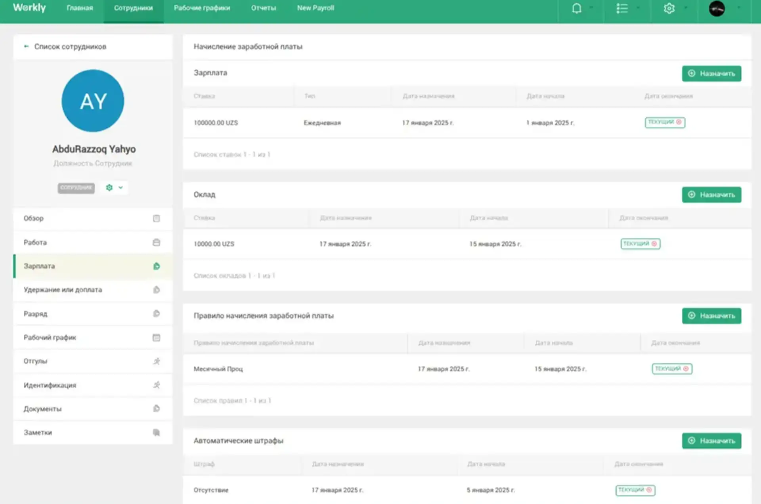Click the Заметки note icon
The width and height of the screenshot is (761, 504).
pyautogui.click(x=157, y=433)
